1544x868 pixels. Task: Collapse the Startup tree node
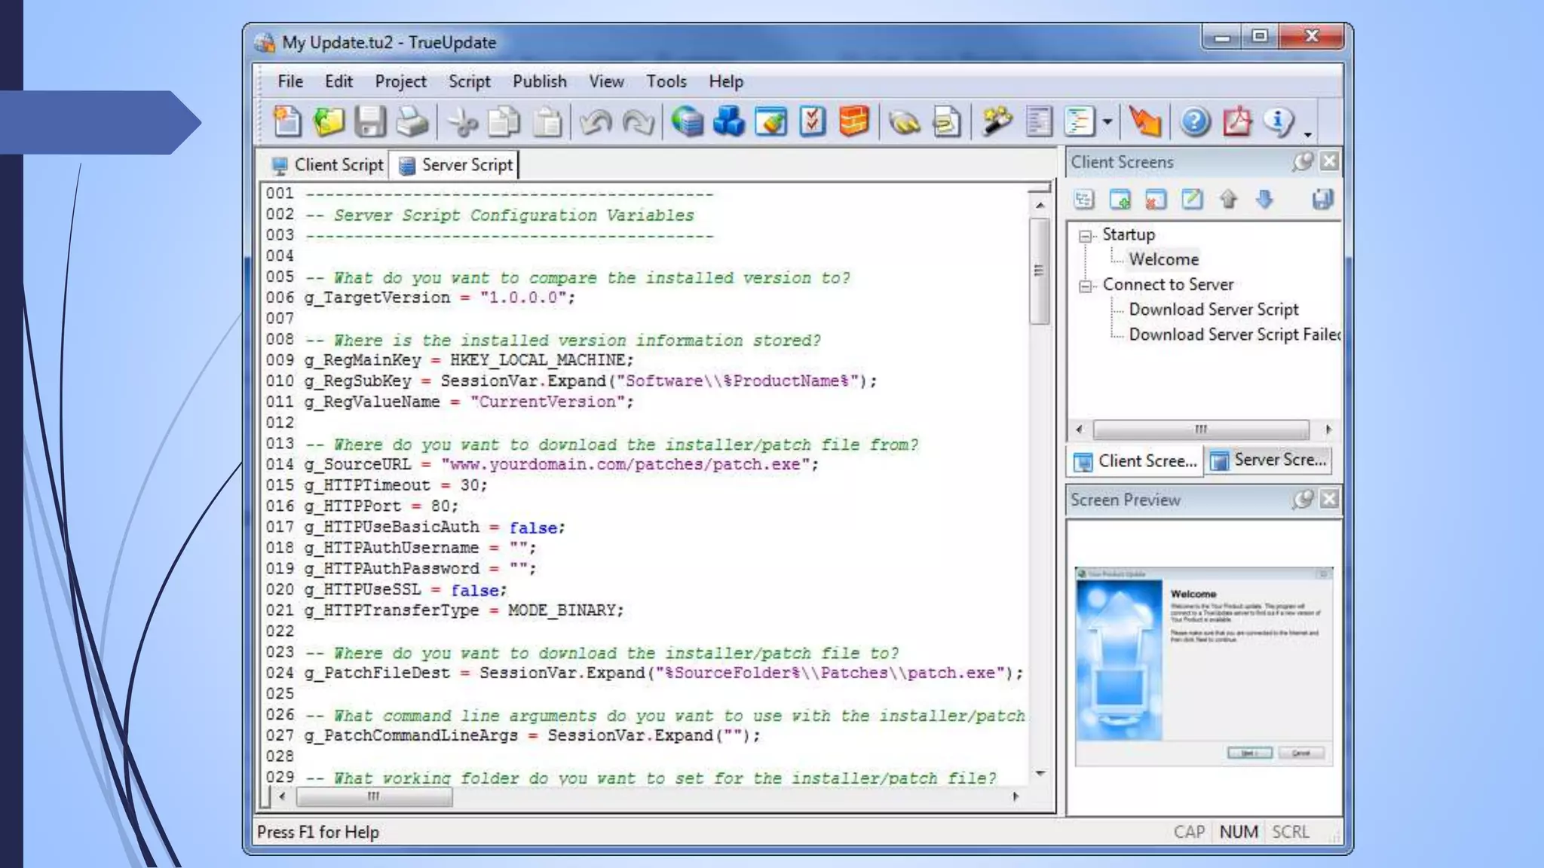[x=1086, y=236]
